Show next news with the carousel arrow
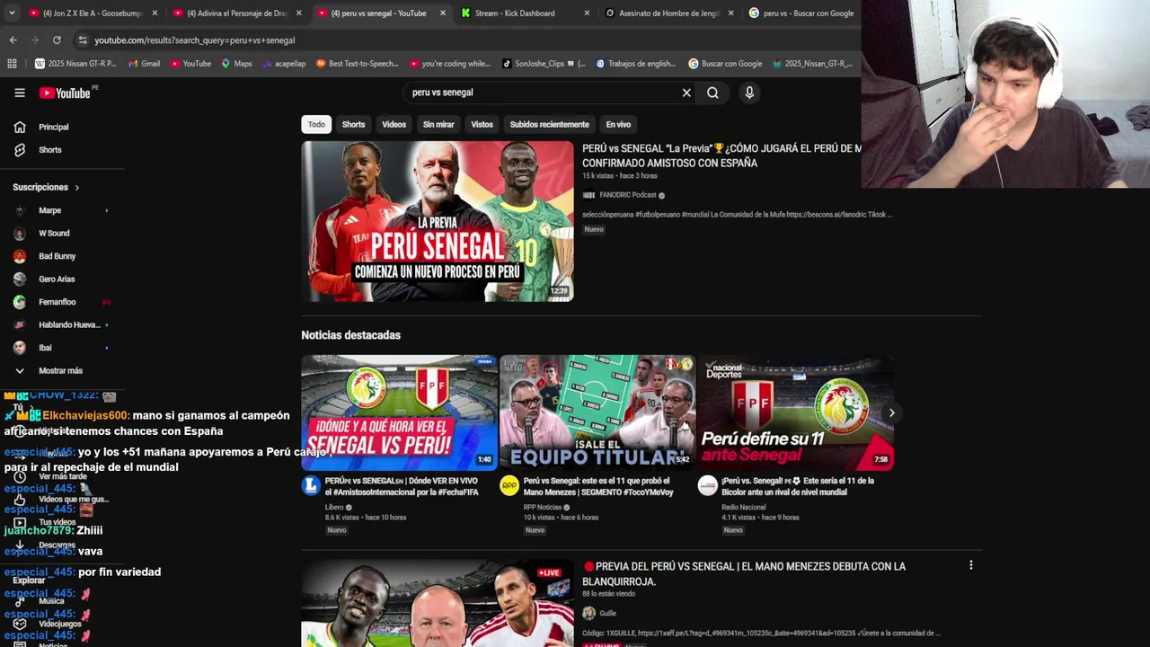The width and height of the screenshot is (1150, 647). tap(891, 412)
